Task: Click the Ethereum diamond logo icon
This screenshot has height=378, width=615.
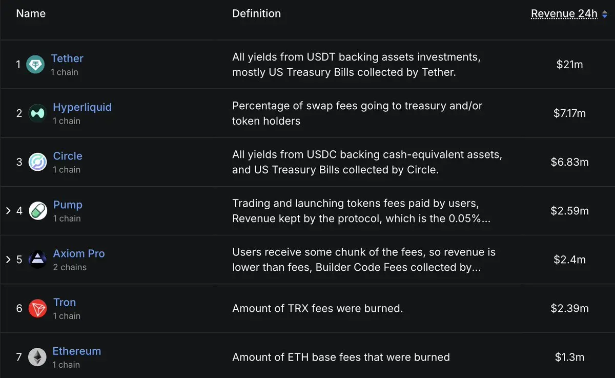Action: (x=37, y=357)
